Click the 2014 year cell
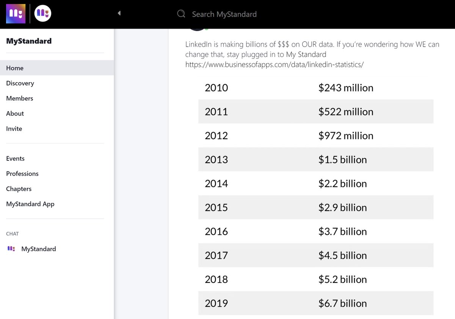This screenshot has width=455, height=319. pos(217,183)
